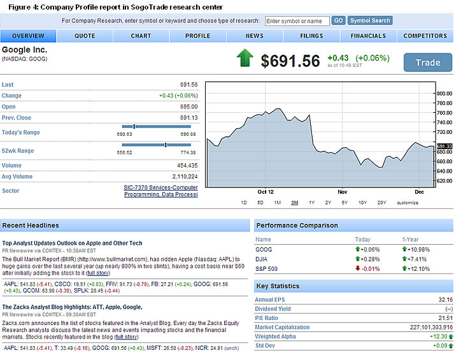Click the FB ticker symbol
The width and height of the screenshot is (454, 362).
pyautogui.click(x=155, y=284)
